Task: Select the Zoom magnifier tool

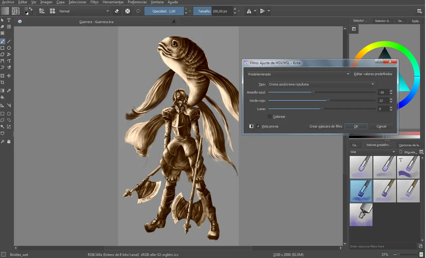Action: pyautogui.click(x=3, y=141)
